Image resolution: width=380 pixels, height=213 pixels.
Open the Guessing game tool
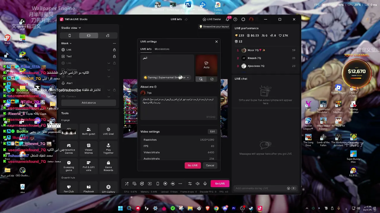click(69, 166)
